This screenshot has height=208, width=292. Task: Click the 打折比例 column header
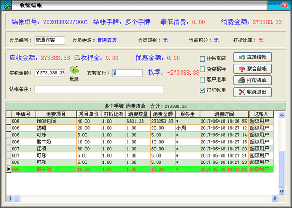pos(114,114)
